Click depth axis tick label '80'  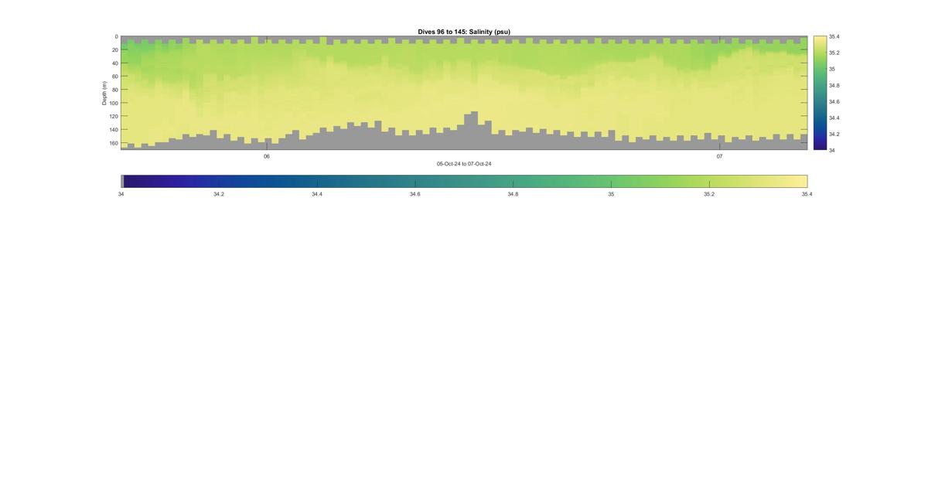point(114,90)
